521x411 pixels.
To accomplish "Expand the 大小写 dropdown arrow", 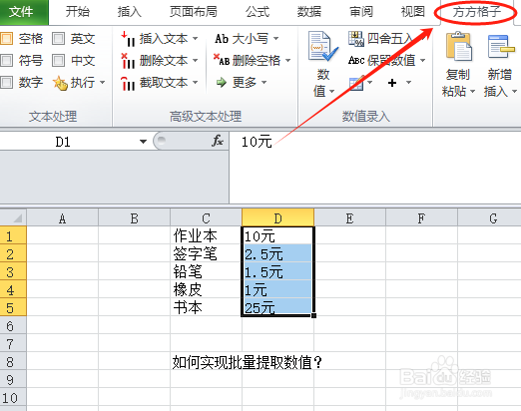I will pos(275,39).
